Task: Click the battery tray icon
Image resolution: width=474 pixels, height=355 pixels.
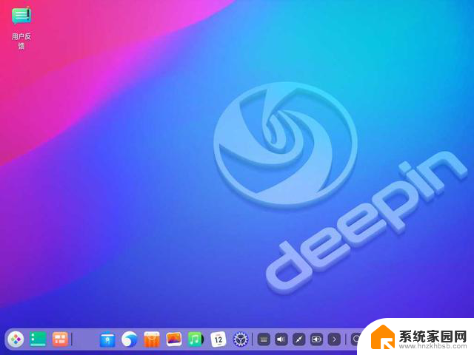Action: 316,339
